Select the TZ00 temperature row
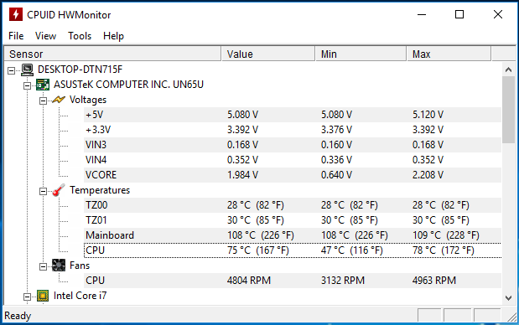 [x=293, y=205]
